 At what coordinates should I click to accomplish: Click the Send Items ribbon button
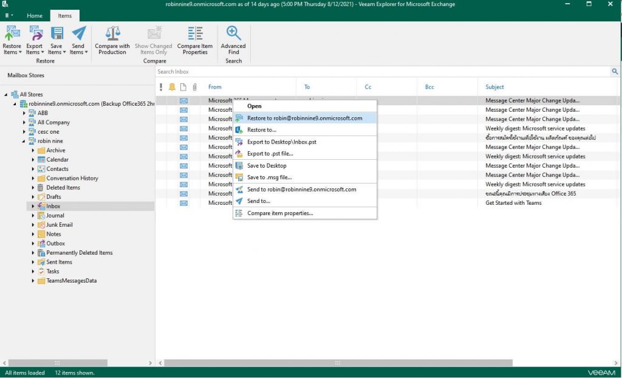(x=78, y=40)
